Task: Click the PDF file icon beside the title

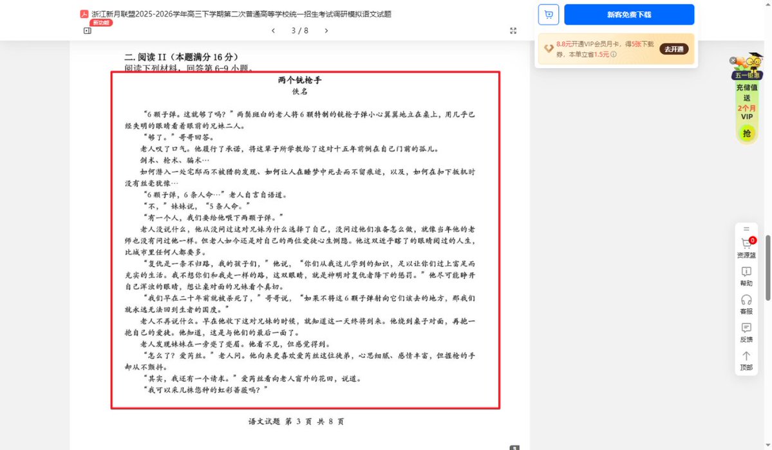Action: click(84, 14)
